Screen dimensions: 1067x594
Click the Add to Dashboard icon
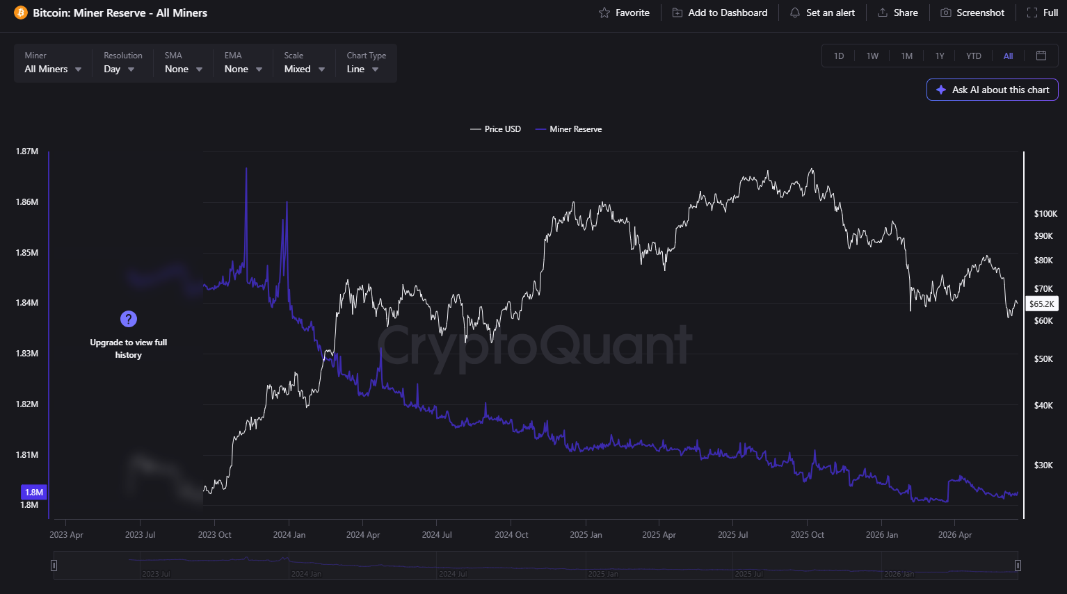click(x=677, y=13)
